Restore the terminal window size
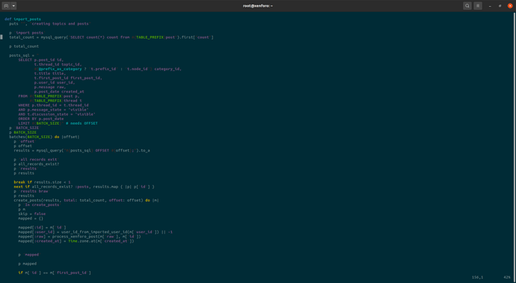 (500, 6)
